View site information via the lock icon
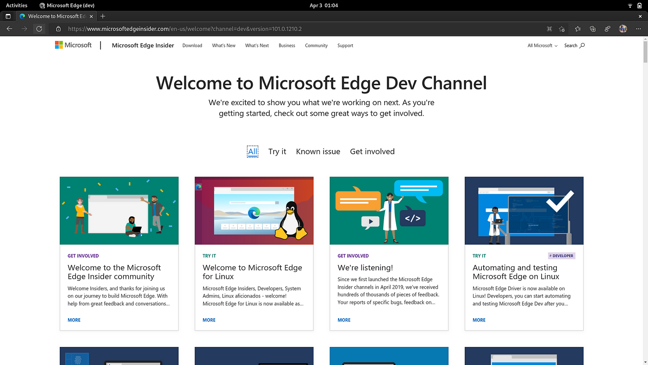Viewport: 648px width, 365px height. coord(58,29)
